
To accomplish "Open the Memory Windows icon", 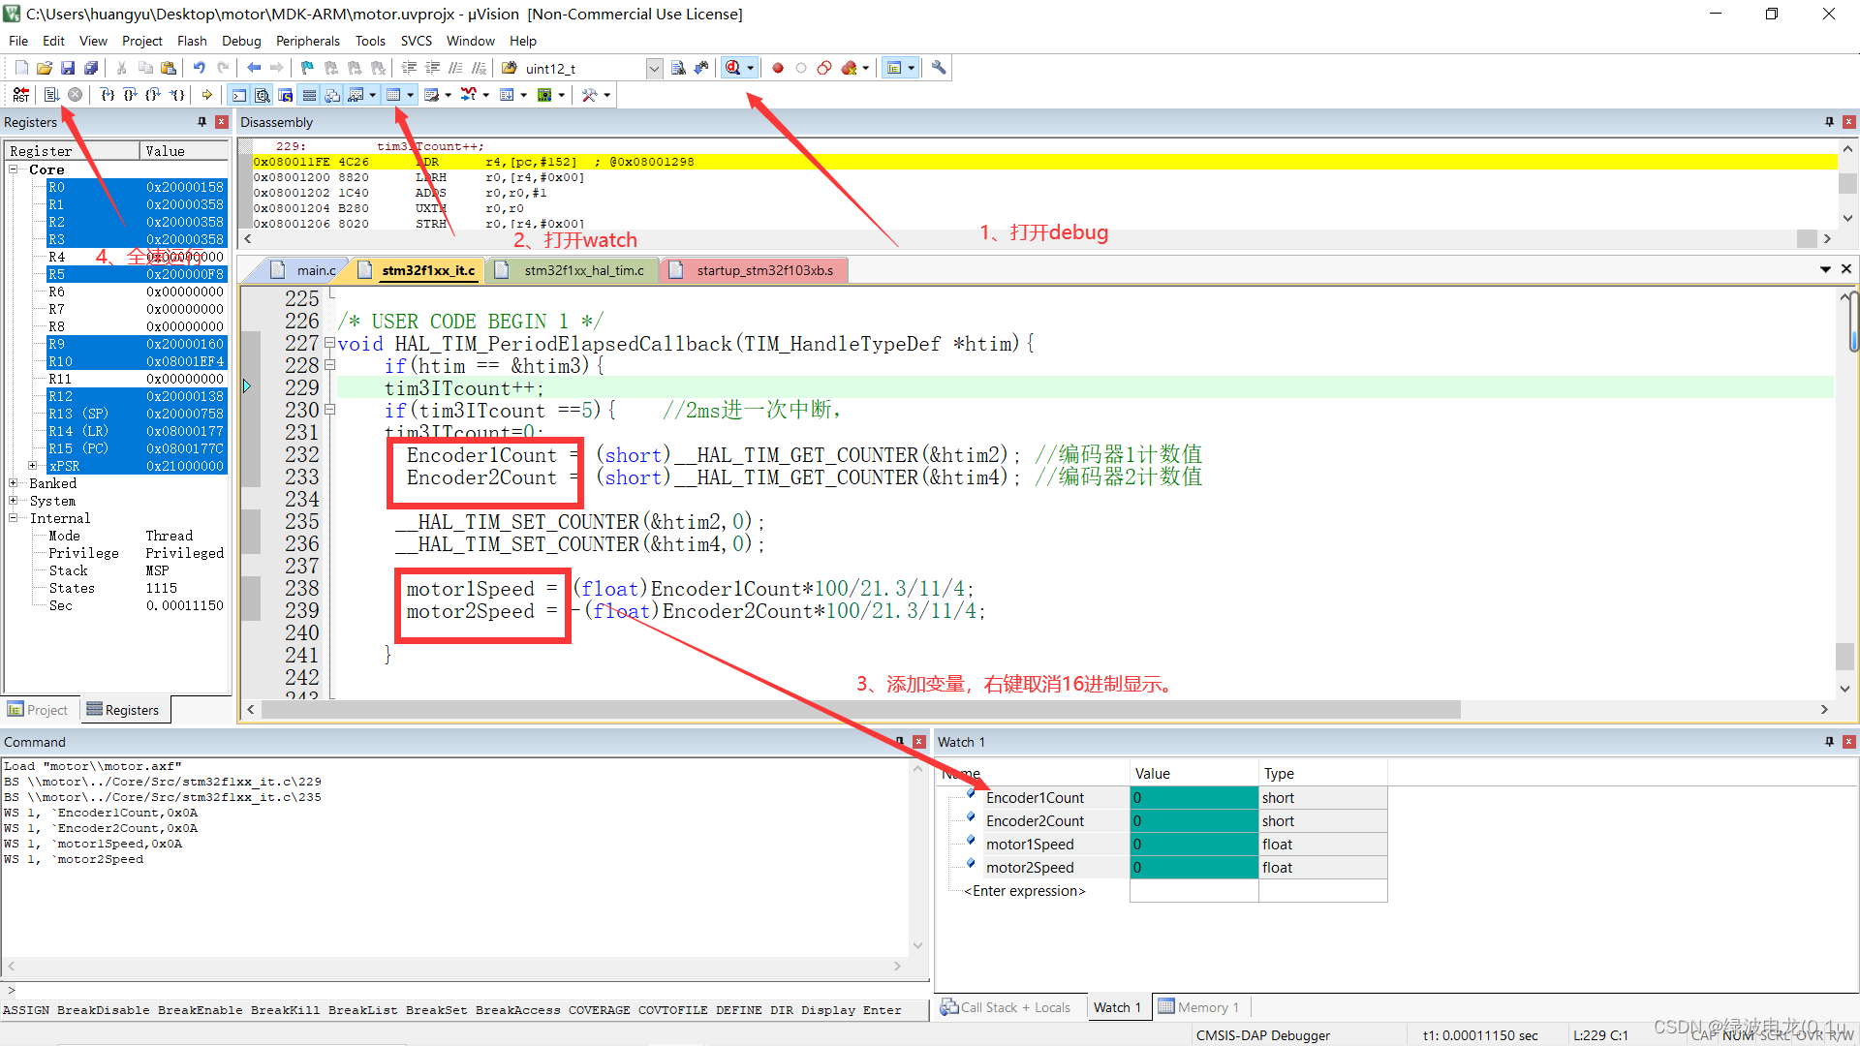I will 393,95.
